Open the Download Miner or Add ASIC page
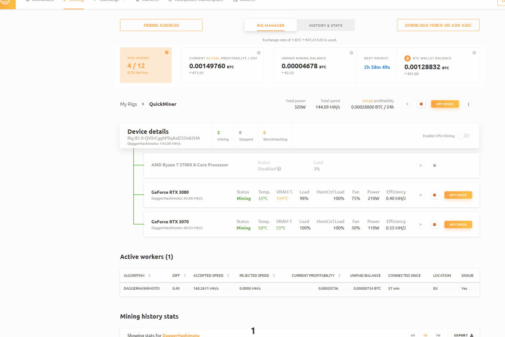This screenshot has width=505, height=337. (x=438, y=25)
